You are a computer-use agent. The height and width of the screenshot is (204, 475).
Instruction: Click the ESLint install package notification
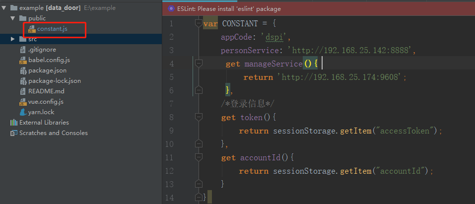tap(229, 9)
